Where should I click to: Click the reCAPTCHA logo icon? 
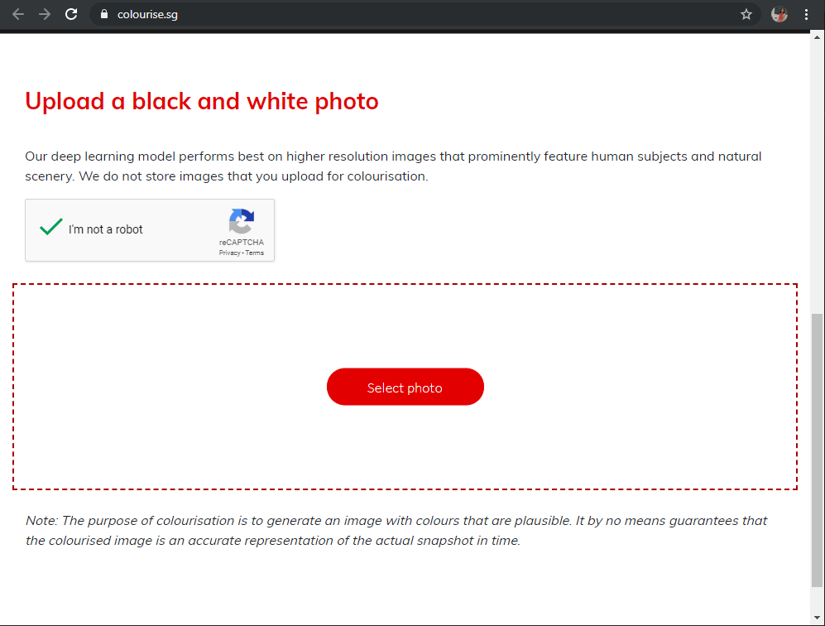(242, 221)
